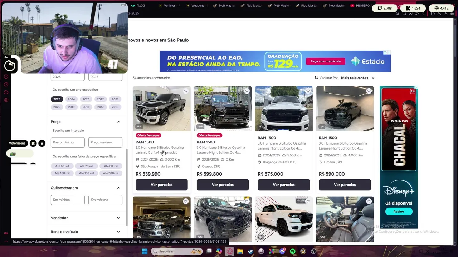This screenshot has width=458, height=257.
Task: Open Opera GX from the taskbar
Action: click(x=230, y=251)
